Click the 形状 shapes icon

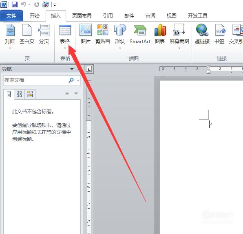(x=120, y=30)
